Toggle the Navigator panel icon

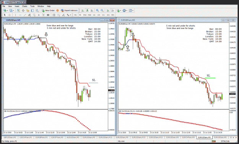coord(28,11)
